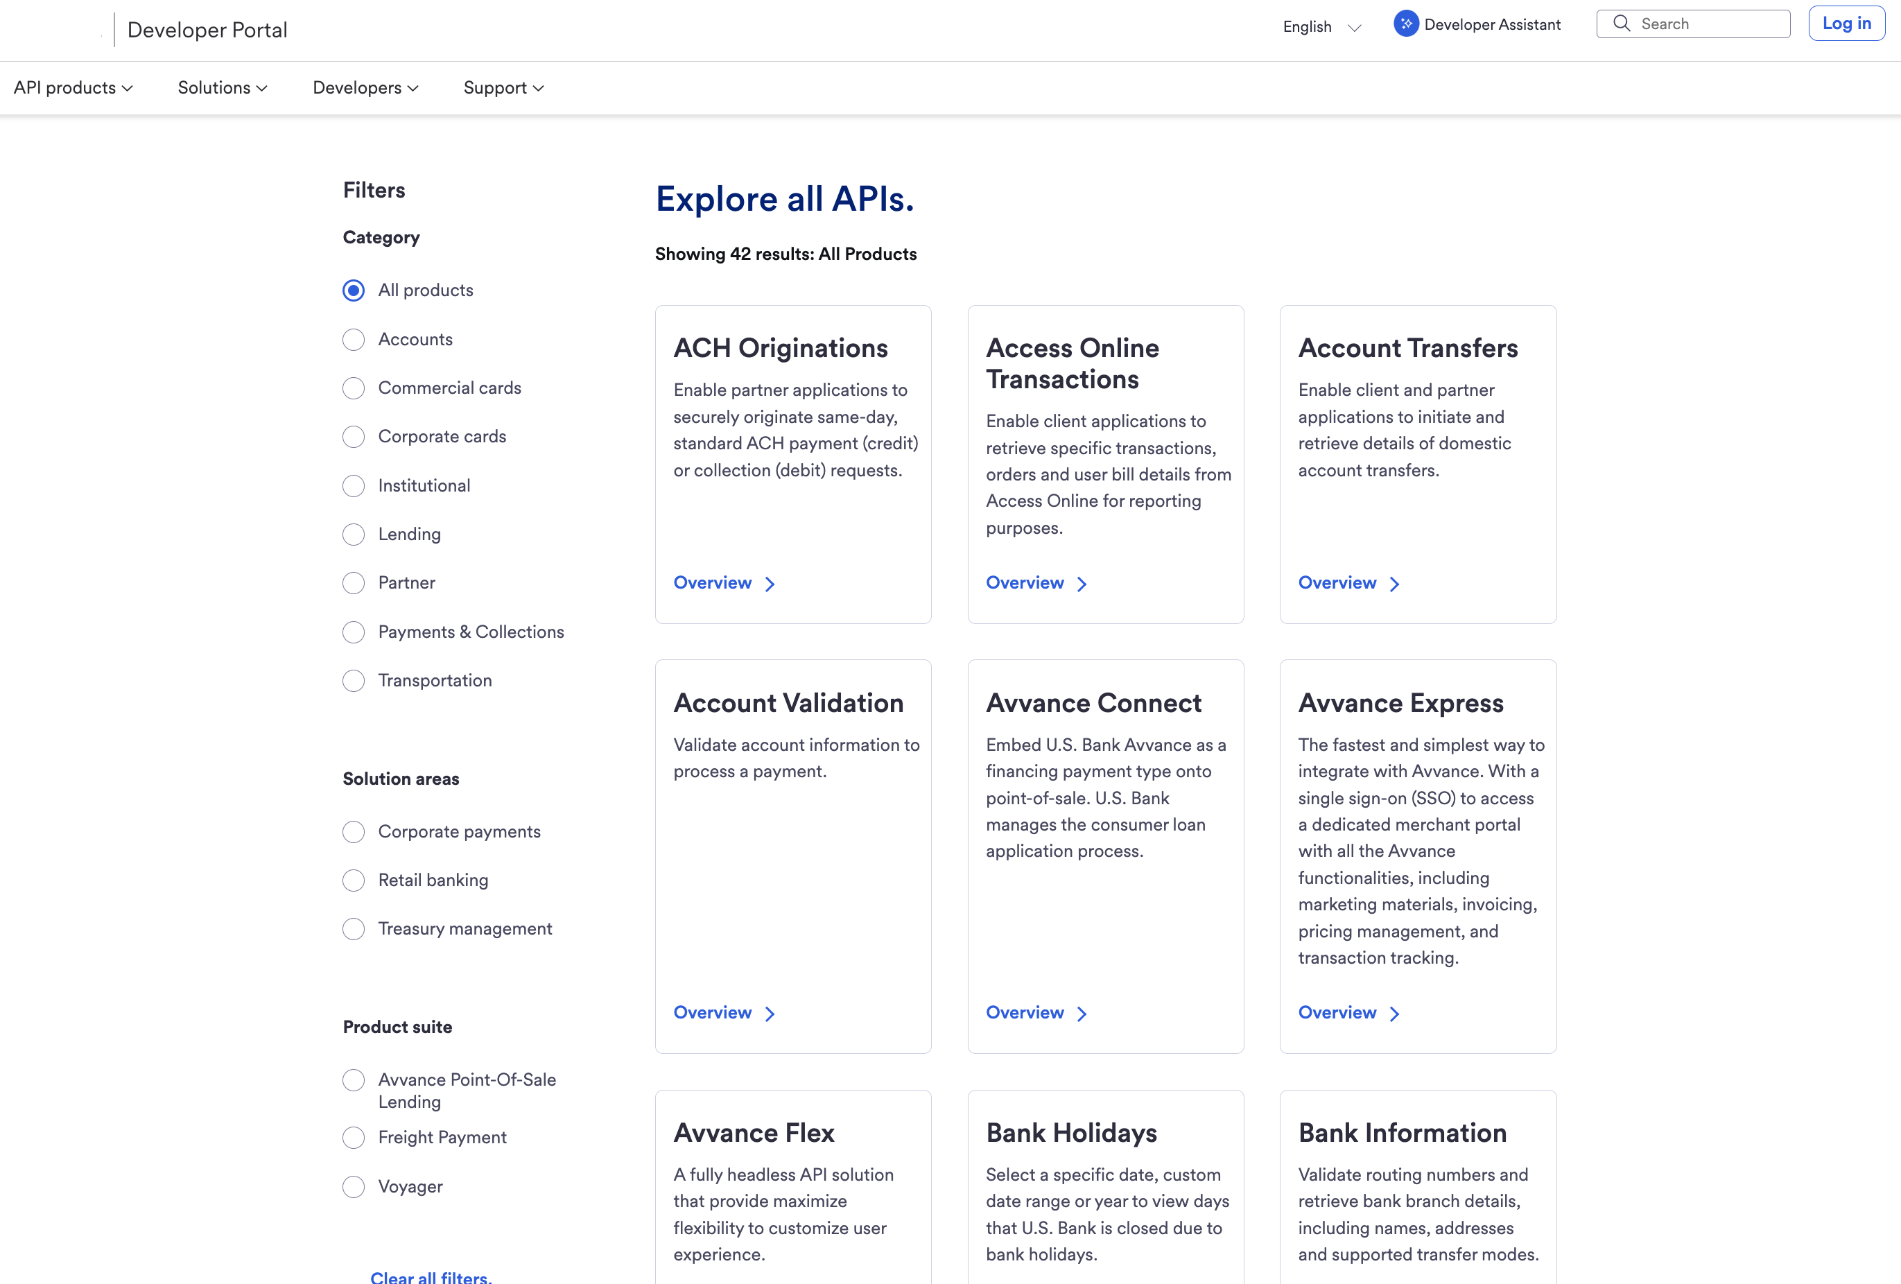Click the Developer Portal title
Viewport: 1901px width, 1284px height.
207,31
